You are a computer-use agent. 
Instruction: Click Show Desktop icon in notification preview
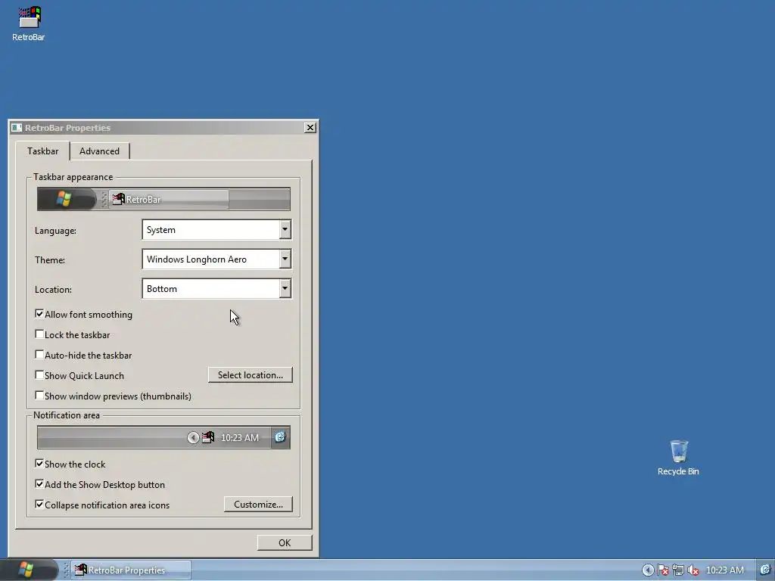[280, 437]
